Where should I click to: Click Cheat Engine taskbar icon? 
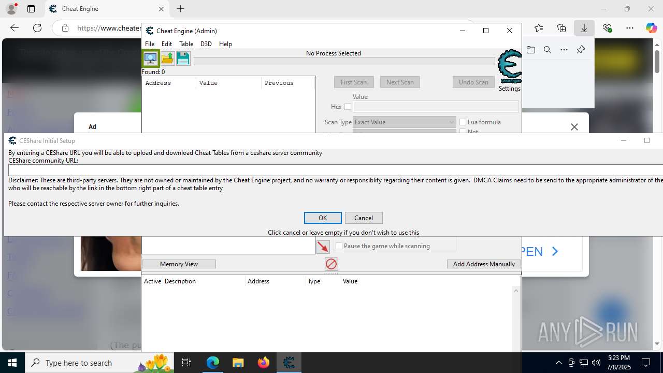tap(289, 363)
